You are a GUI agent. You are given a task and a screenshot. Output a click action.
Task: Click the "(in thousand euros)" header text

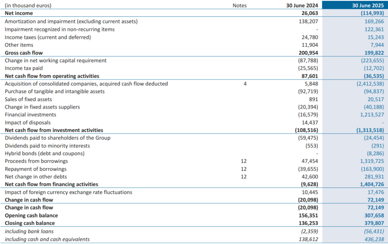[x=28, y=6]
